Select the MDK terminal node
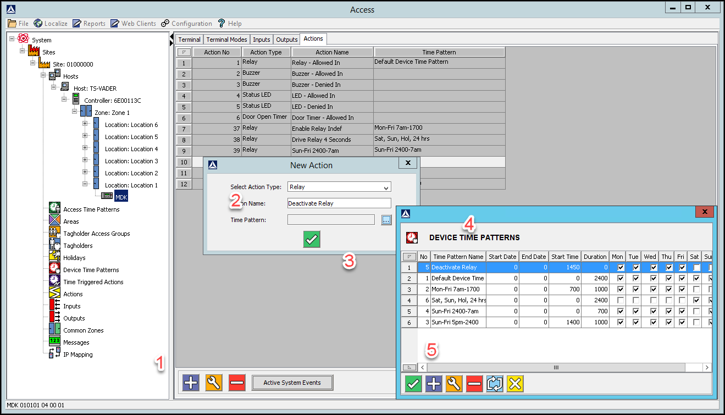Screen dimensions: 725x415 click(x=121, y=197)
